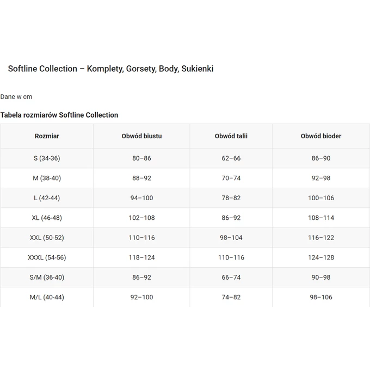The height and width of the screenshot is (370, 370).
Task: Select the 'Tabela rozmiarów Softline Collection' title
Action: 59,115
